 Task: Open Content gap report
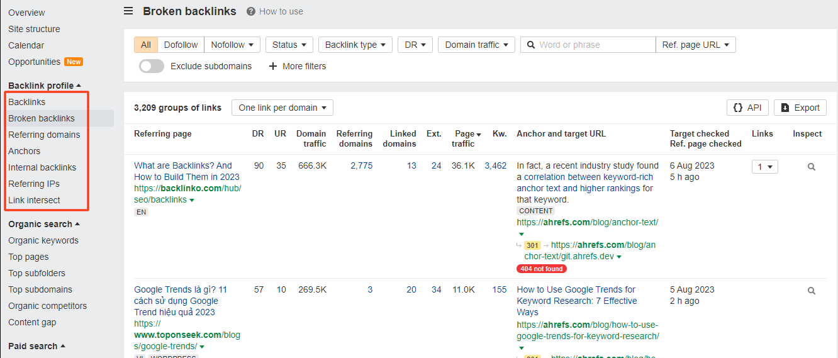click(x=32, y=322)
